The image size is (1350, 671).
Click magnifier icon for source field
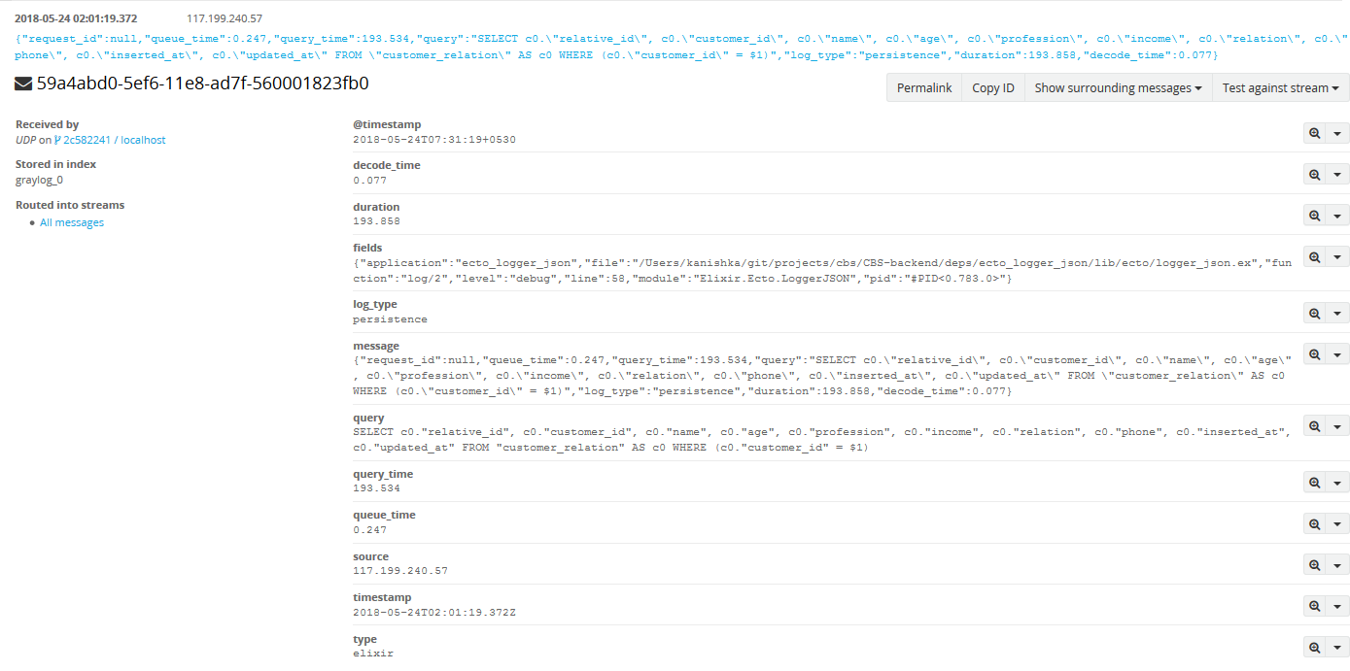coord(1314,565)
